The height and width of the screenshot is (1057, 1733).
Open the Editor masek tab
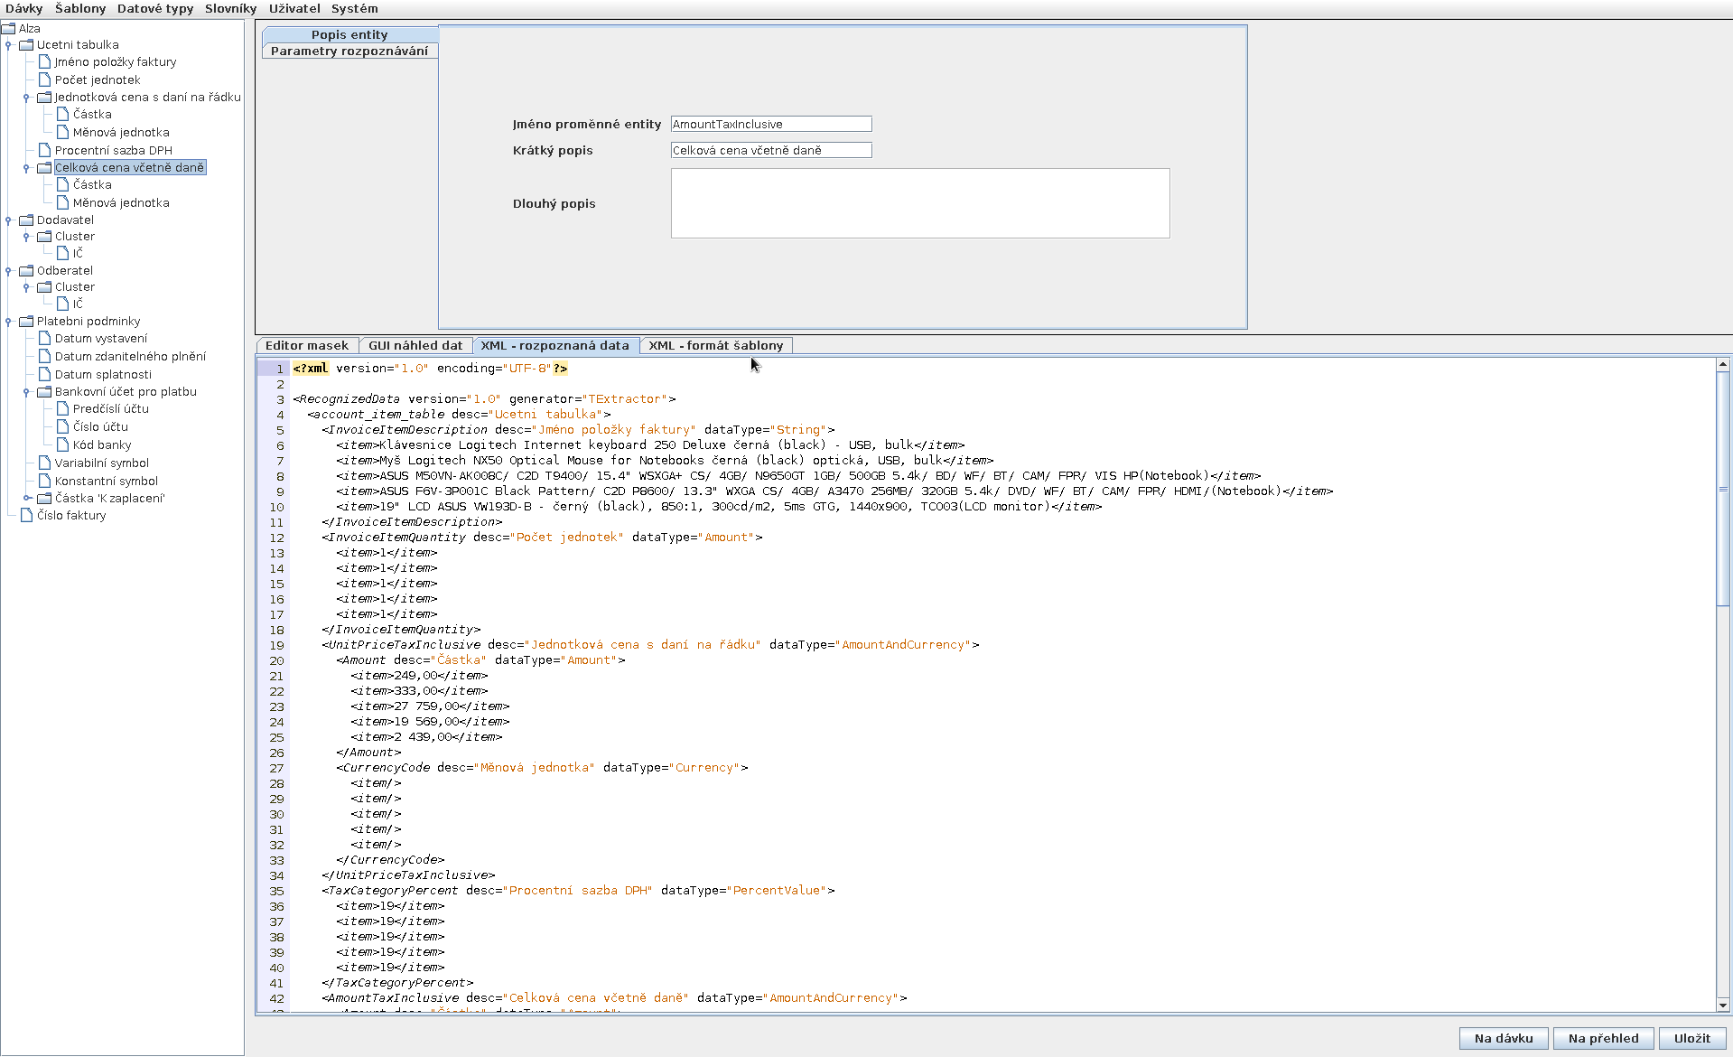306,345
